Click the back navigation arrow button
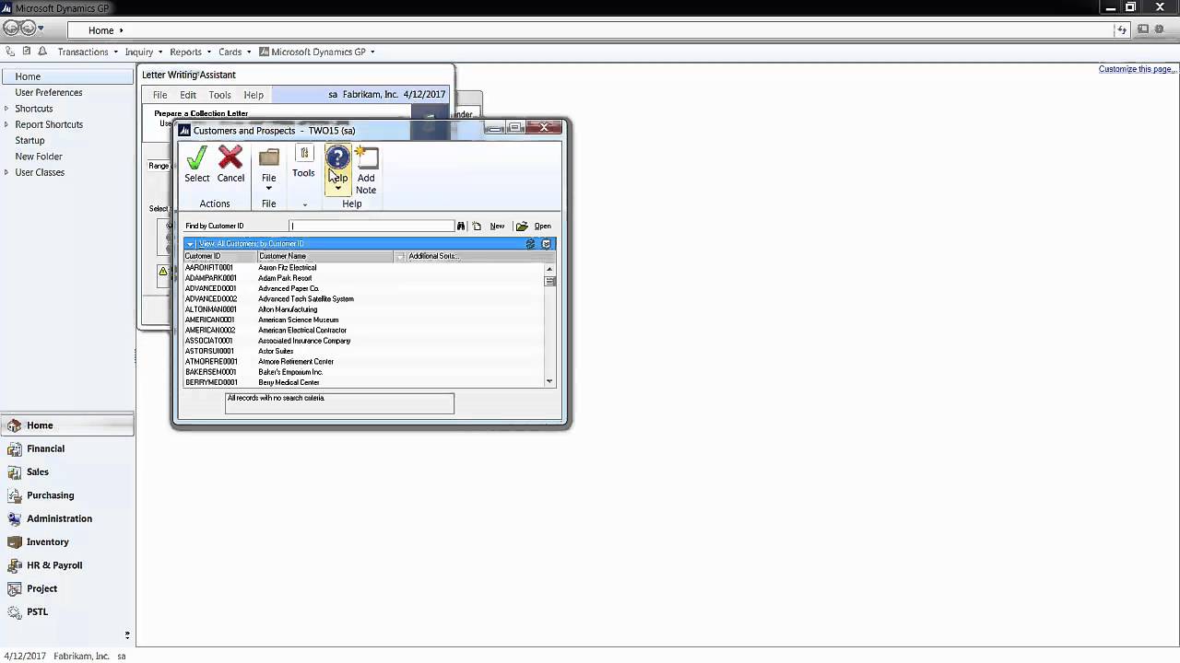 point(11,29)
